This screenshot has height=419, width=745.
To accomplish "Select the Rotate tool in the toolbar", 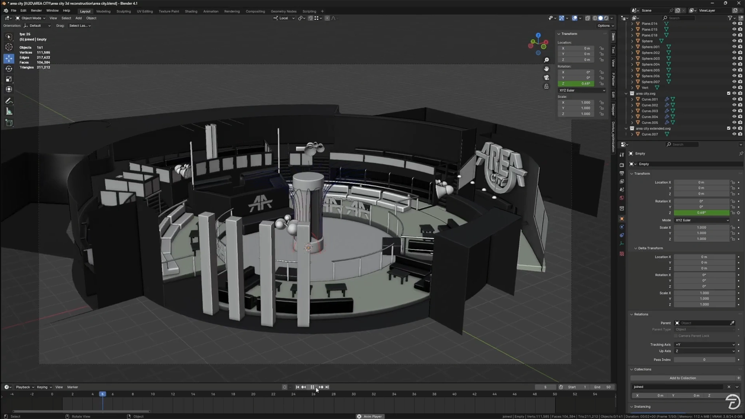I will 9,69.
